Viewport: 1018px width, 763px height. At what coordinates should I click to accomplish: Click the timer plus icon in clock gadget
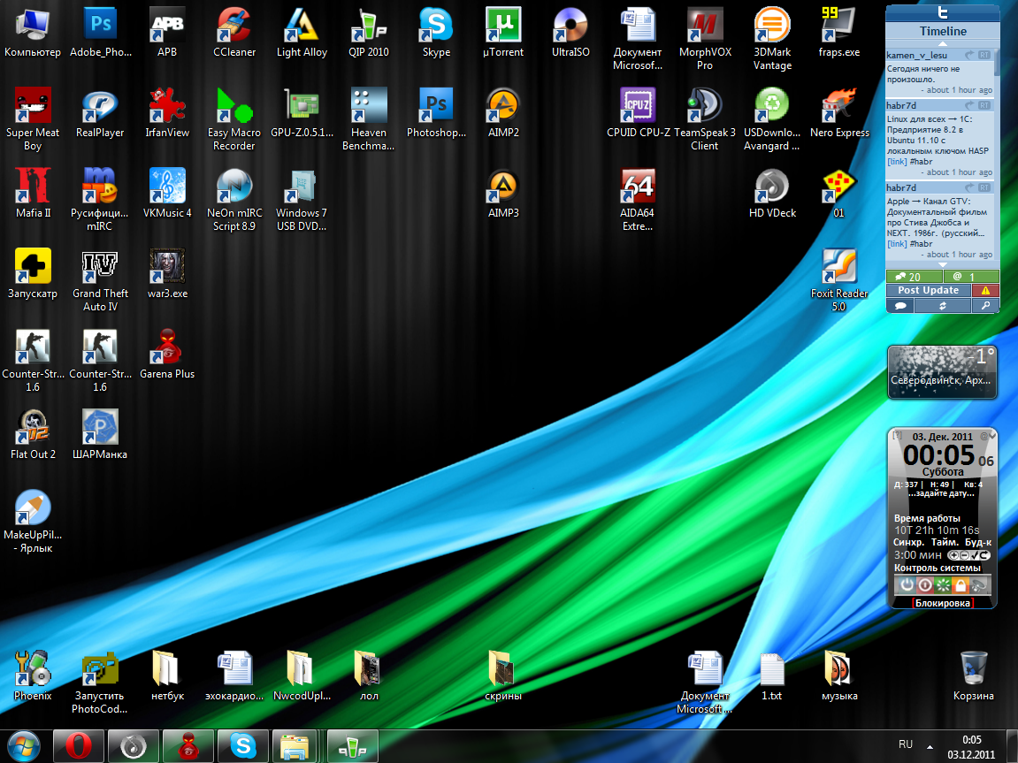coord(953,555)
